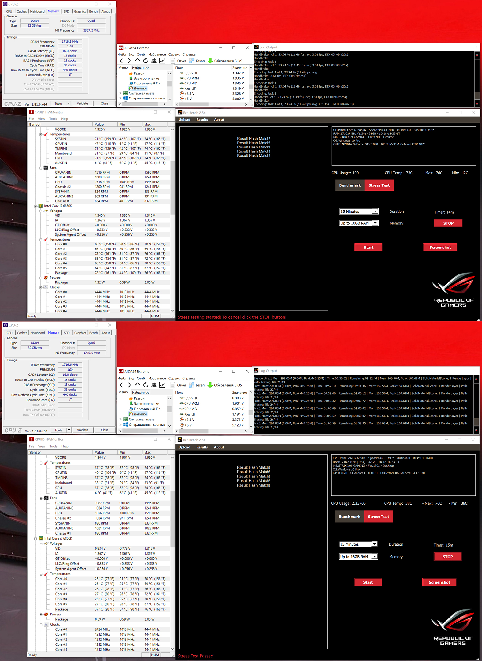
Task: Click Бэкап in the upper AIDA64 toolbar
Action: coord(197,61)
